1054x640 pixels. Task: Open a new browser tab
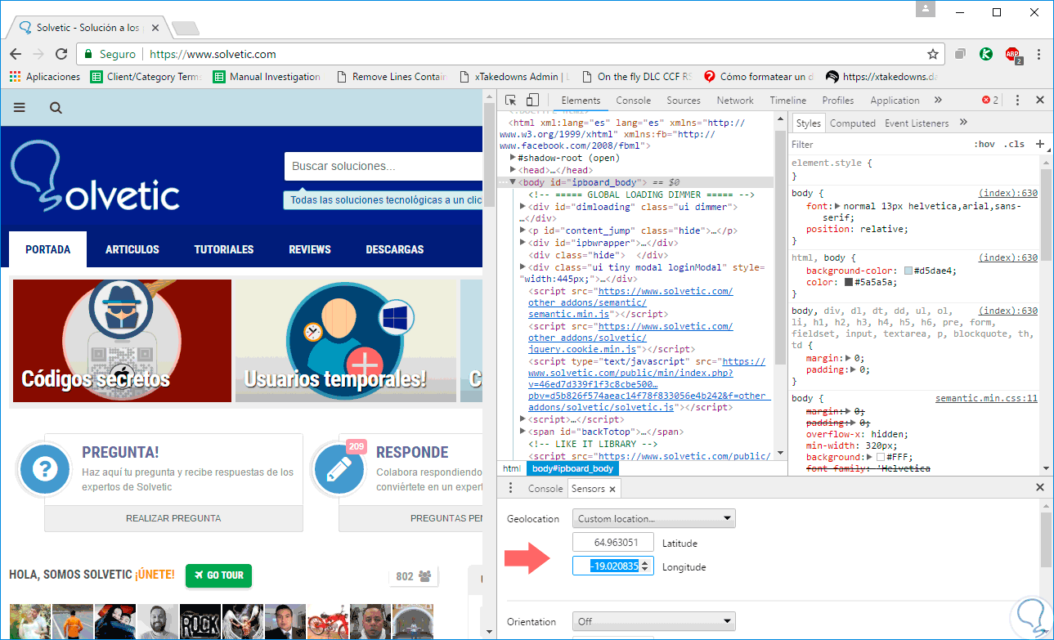(x=186, y=28)
